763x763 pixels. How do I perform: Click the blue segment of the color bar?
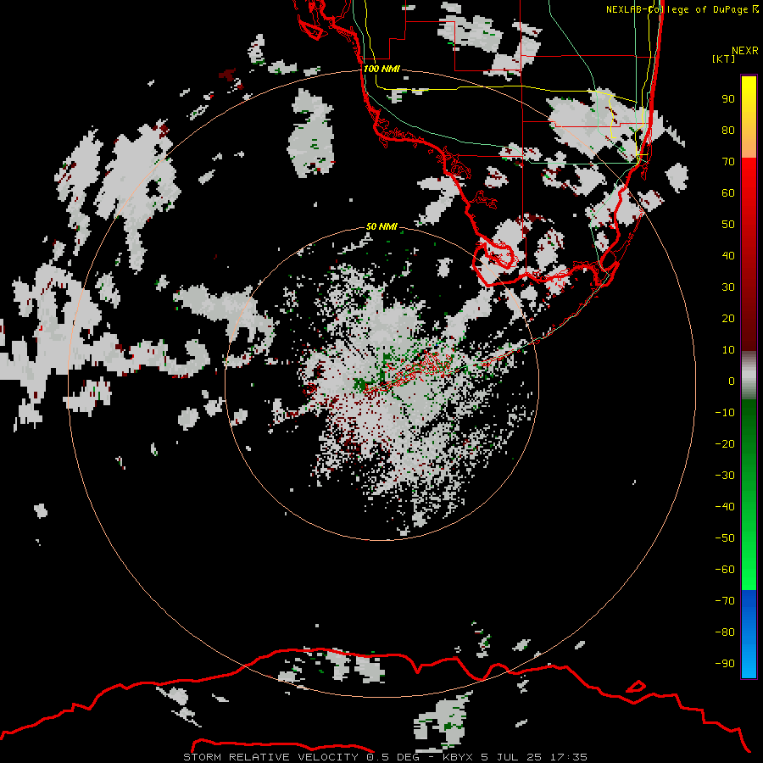pyautogui.click(x=749, y=633)
